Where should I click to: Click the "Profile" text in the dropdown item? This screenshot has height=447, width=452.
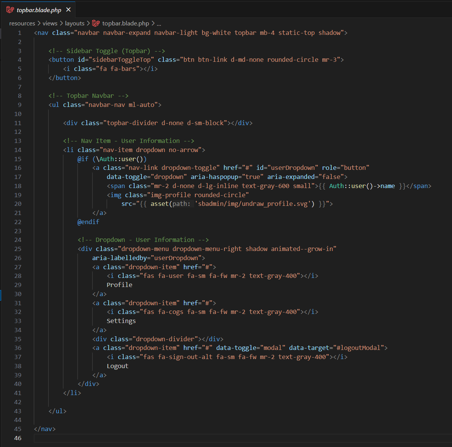pos(119,285)
